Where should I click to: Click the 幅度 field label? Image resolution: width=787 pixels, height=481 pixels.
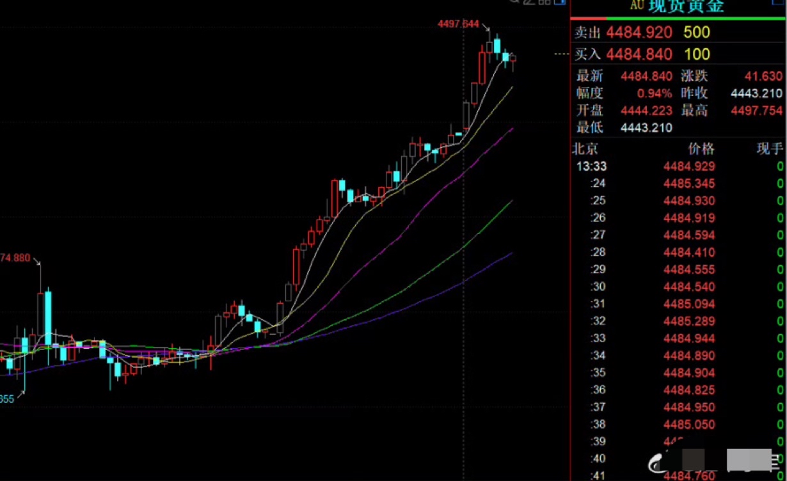click(x=589, y=93)
